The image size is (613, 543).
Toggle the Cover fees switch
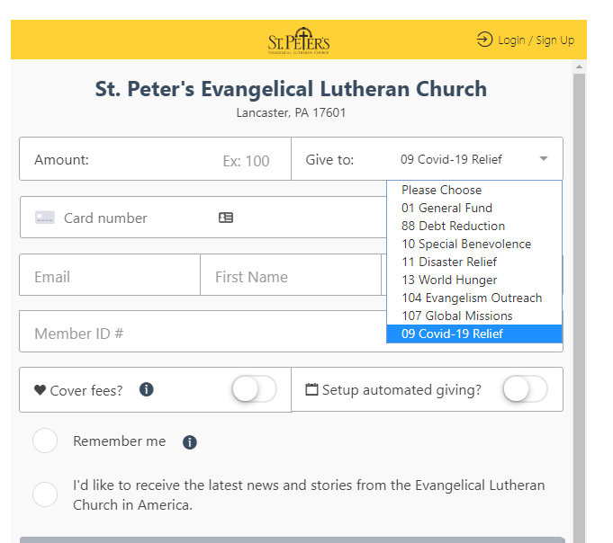(254, 388)
